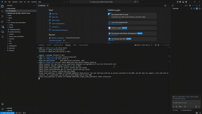Click the forwarded ports status item

(24, 113)
